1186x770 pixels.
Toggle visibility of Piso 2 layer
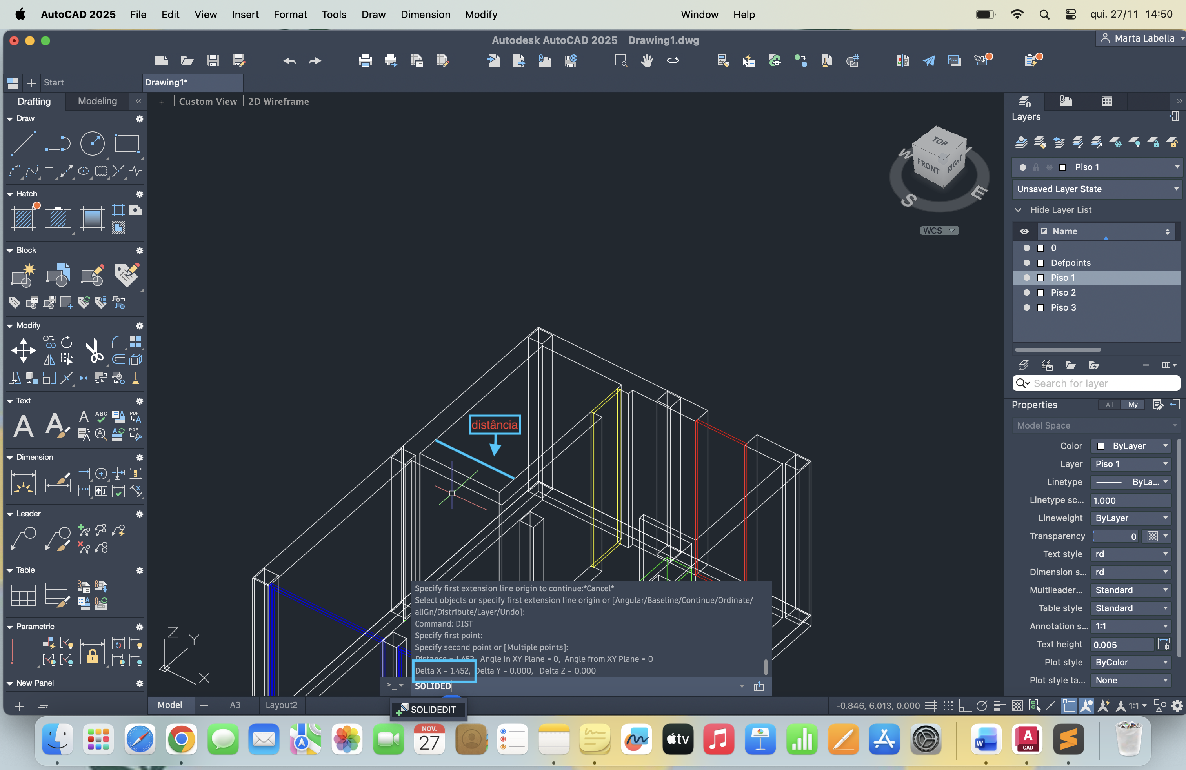coord(1026,292)
